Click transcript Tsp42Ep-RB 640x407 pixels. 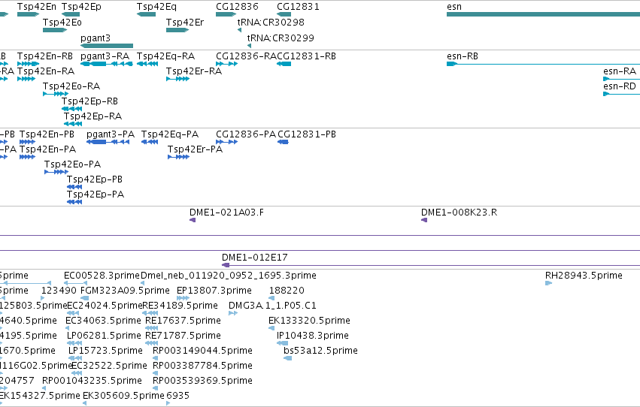pyautogui.click(x=72, y=109)
